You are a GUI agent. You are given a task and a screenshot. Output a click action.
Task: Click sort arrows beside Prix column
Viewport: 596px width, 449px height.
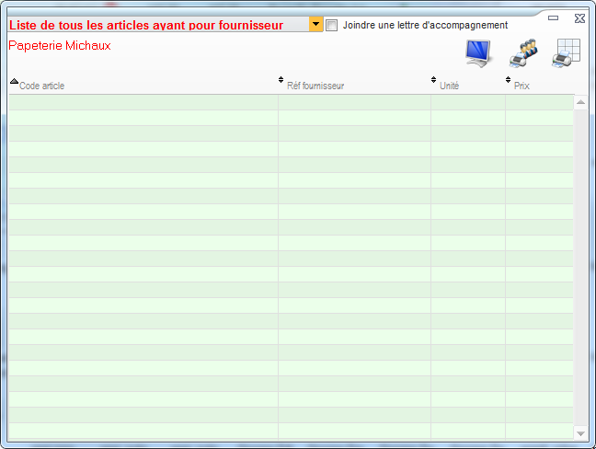click(509, 81)
